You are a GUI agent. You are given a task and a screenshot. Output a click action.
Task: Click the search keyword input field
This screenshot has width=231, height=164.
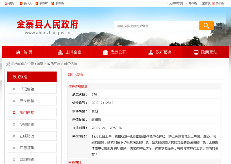tap(156, 26)
